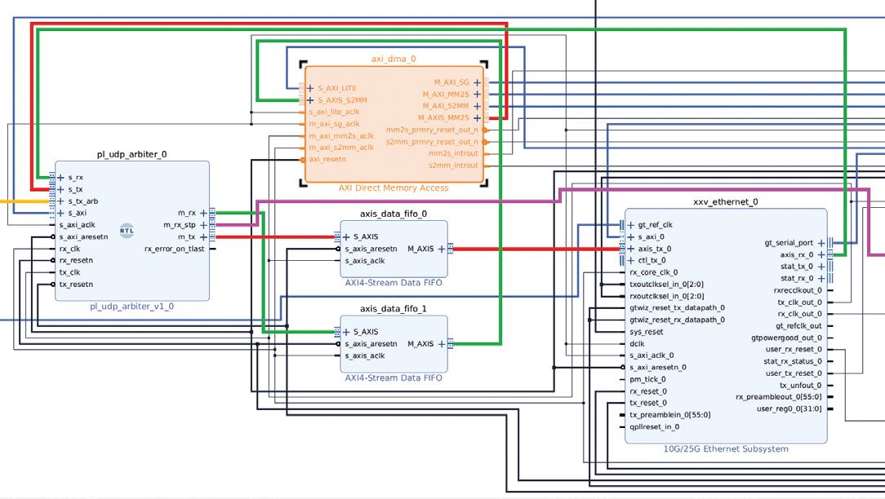Expand m_tx output interface on the arbiter
This screenshot has width=885, height=499.
204,236
